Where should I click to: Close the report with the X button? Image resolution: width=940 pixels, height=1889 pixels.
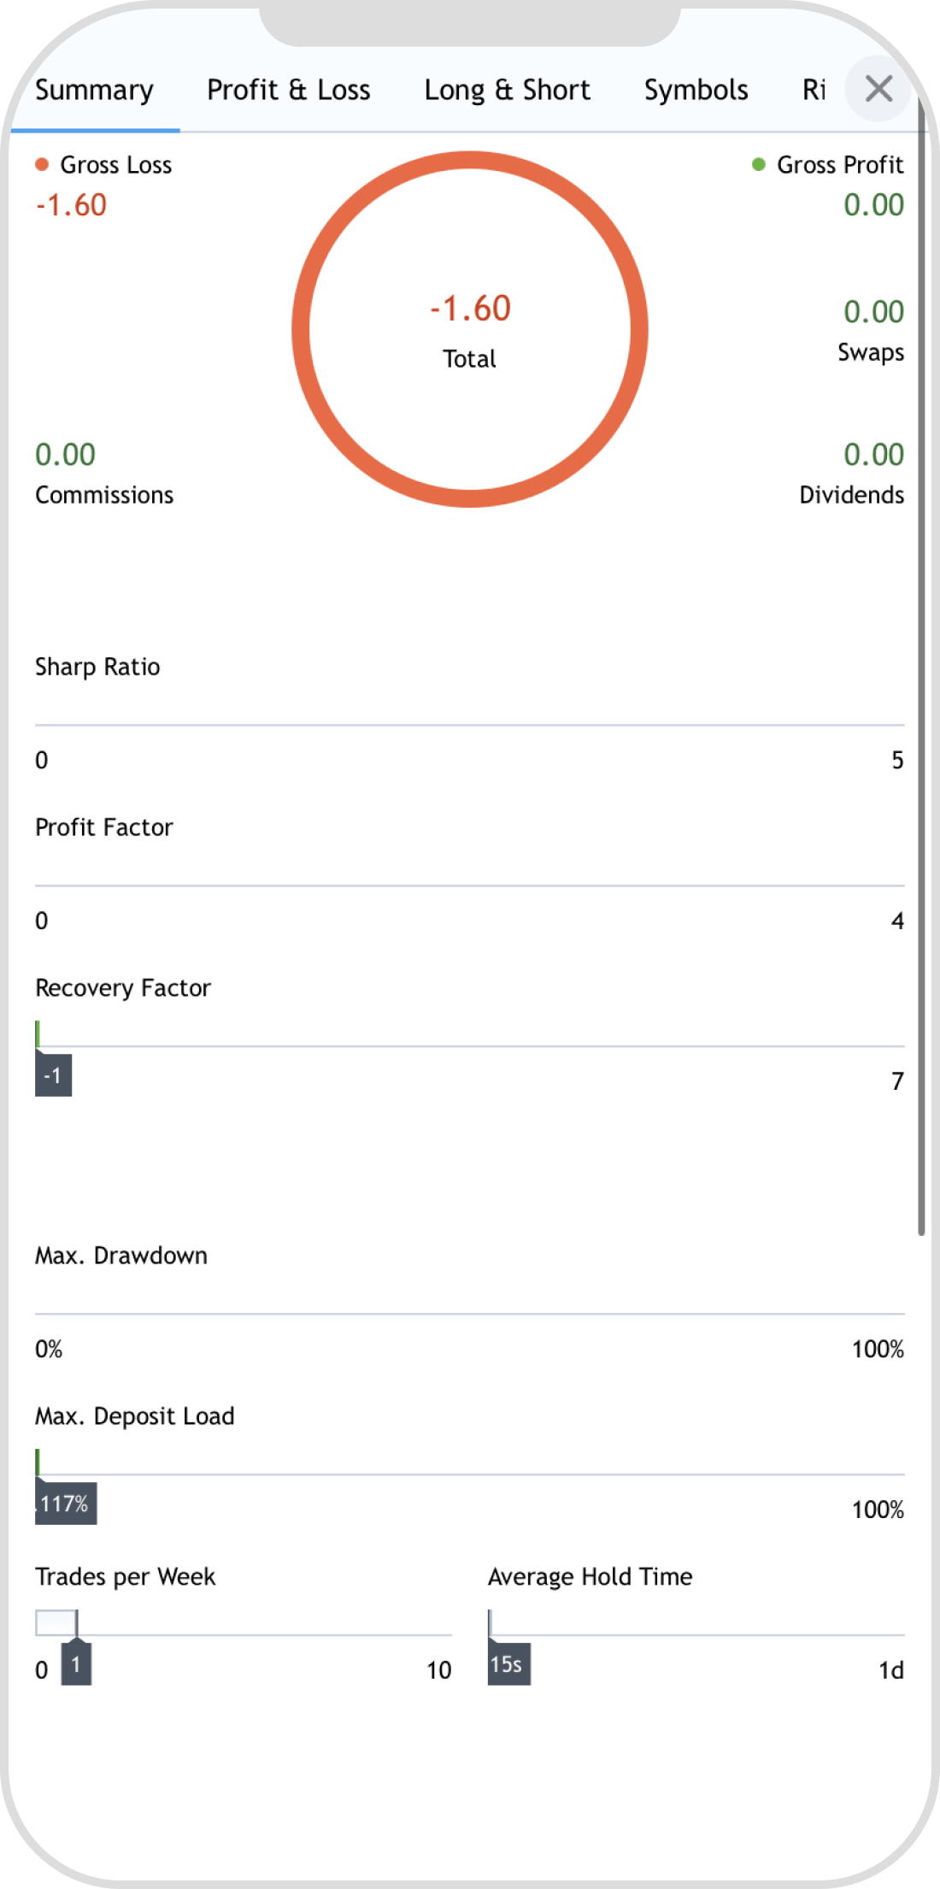[x=878, y=89]
